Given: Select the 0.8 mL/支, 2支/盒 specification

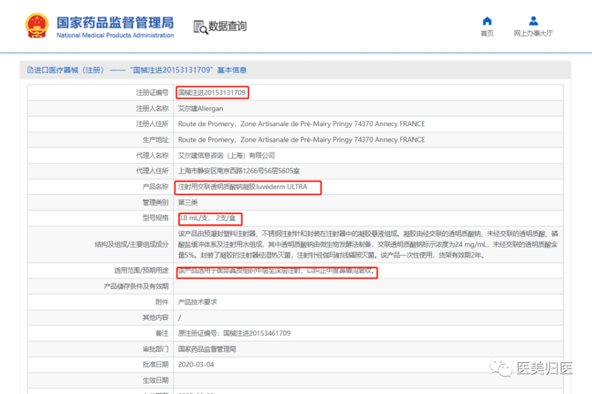Looking at the screenshot, I should [208, 218].
